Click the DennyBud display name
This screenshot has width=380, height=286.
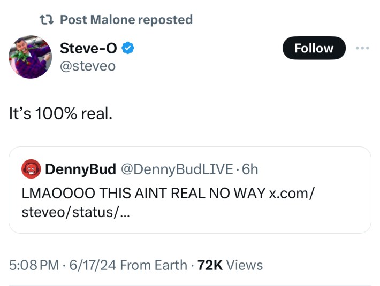coord(80,169)
